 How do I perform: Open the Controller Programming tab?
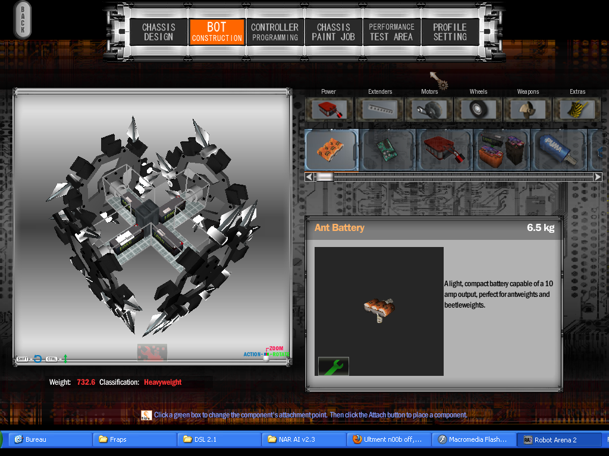point(275,32)
